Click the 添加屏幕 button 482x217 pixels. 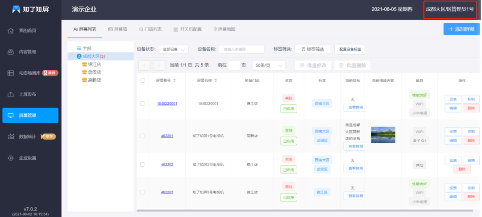point(461,29)
